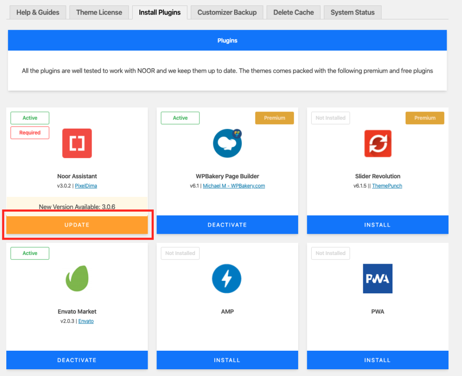
Task: Click the Required badge on Noor Assistant
Action: click(x=30, y=133)
